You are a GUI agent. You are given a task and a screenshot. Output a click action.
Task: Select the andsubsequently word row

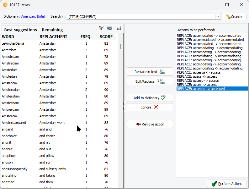point(59,169)
